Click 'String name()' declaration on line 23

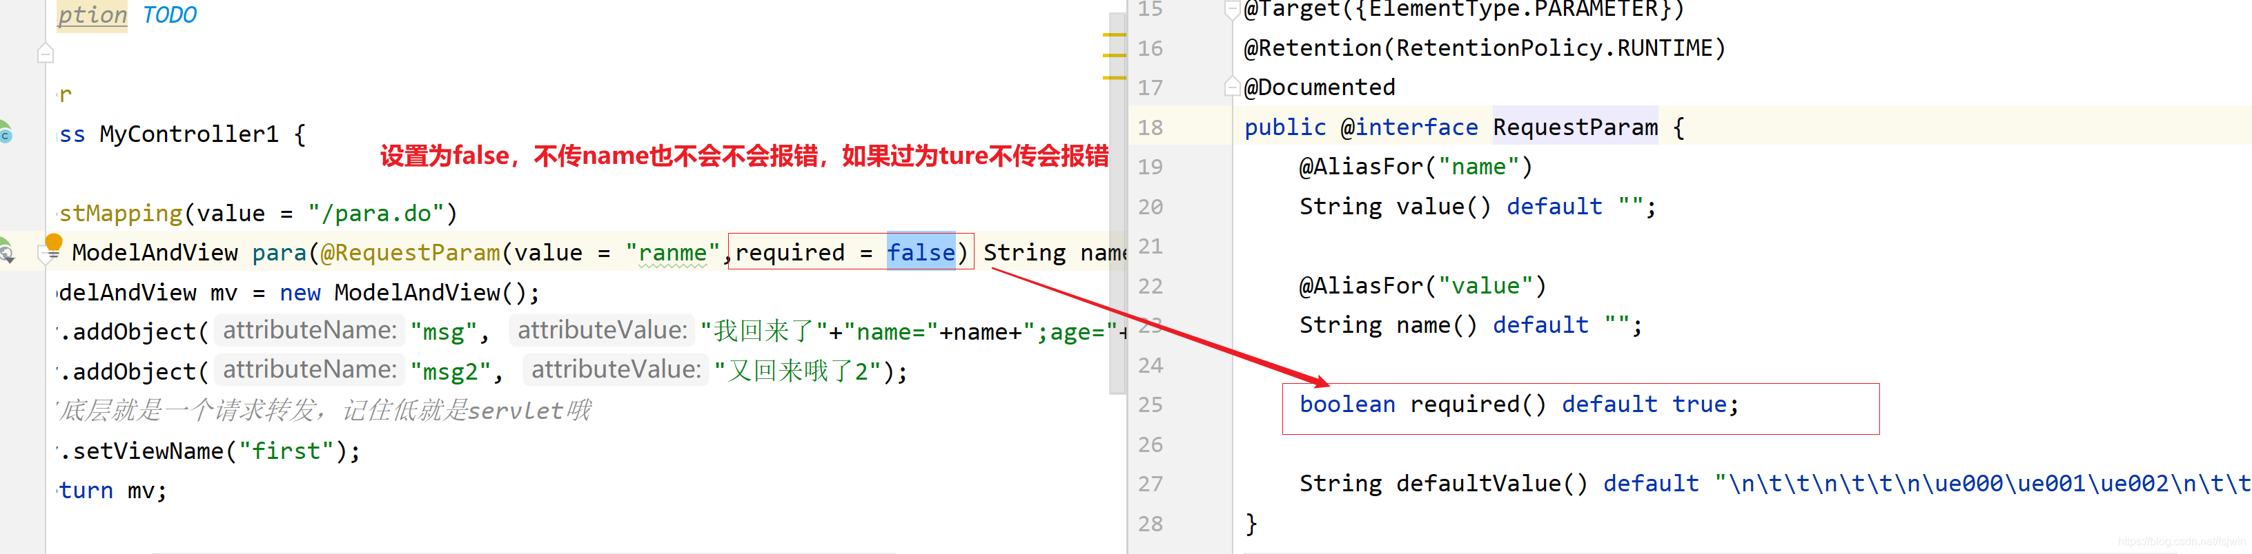(x=1387, y=325)
